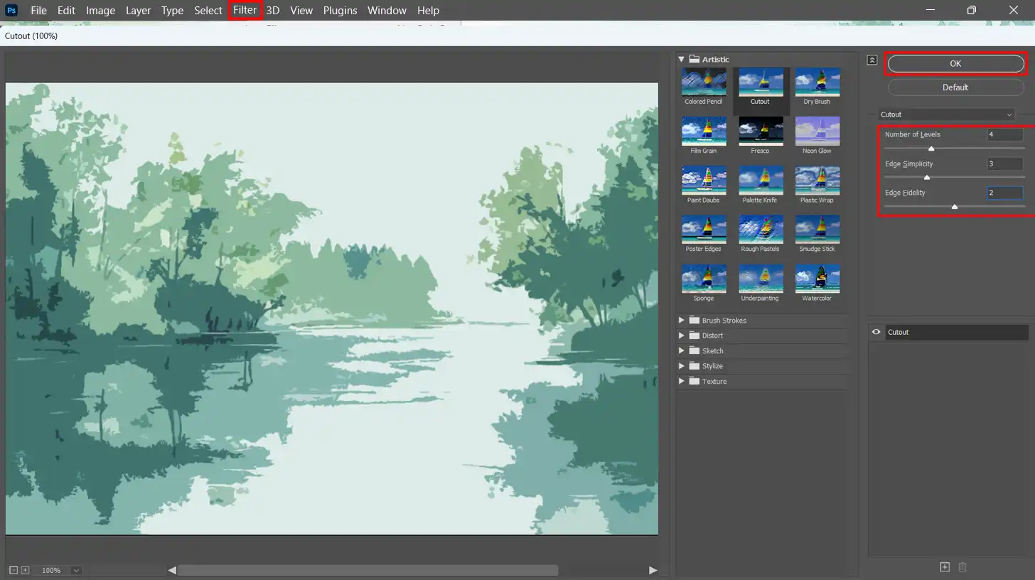Open the Help menu
The width and height of the screenshot is (1035, 580).
[428, 10]
